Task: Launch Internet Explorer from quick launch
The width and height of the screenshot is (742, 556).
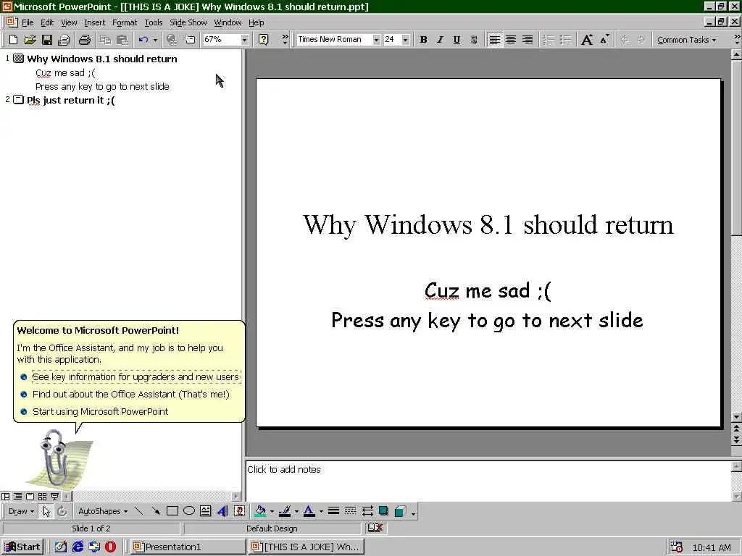Action: (77, 547)
